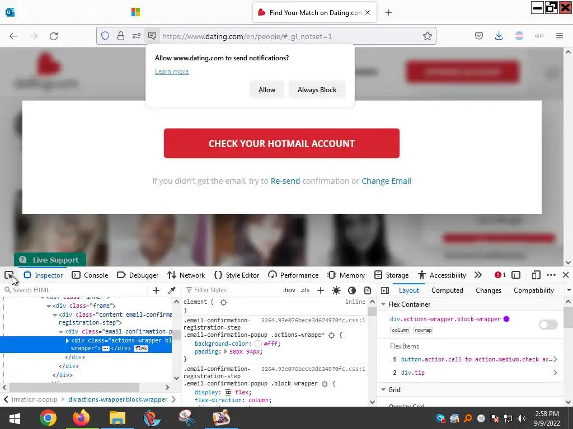This screenshot has height=429, width=573.
Task: Click the purple flex overlay color dot
Action: pyautogui.click(x=506, y=319)
